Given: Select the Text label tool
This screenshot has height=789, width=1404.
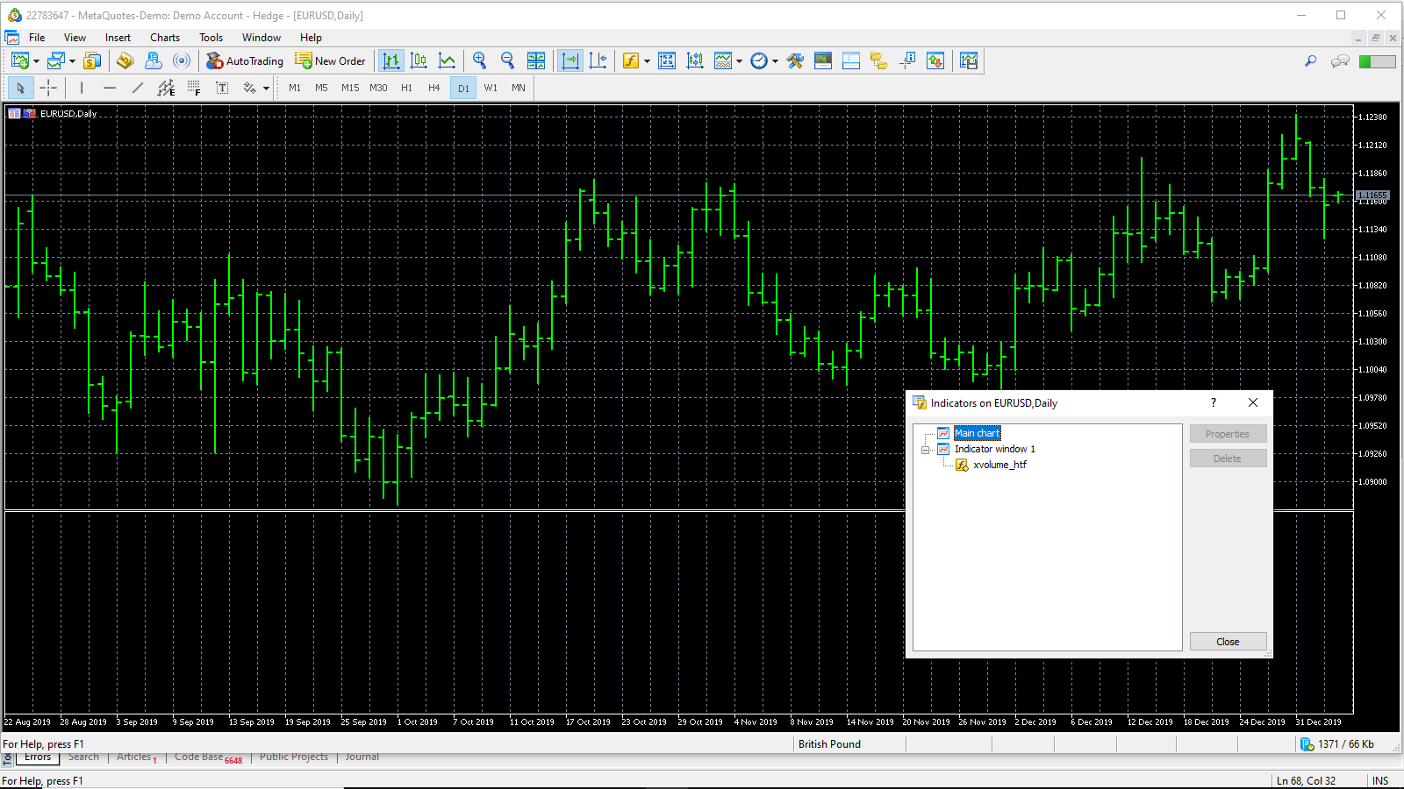Looking at the screenshot, I should pos(222,88).
